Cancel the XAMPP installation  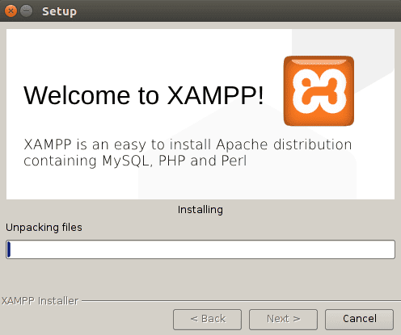point(360,320)
